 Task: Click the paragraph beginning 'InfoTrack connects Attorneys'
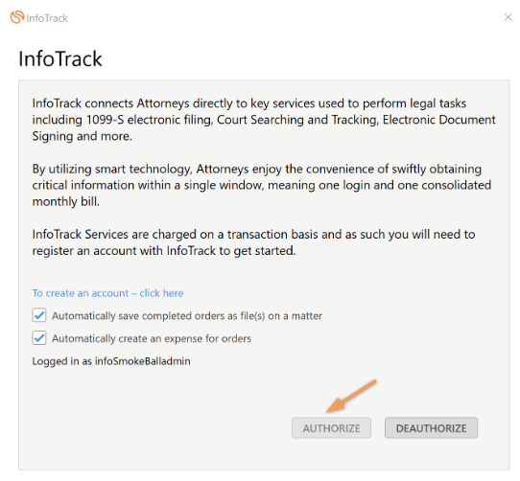(264, 120)
